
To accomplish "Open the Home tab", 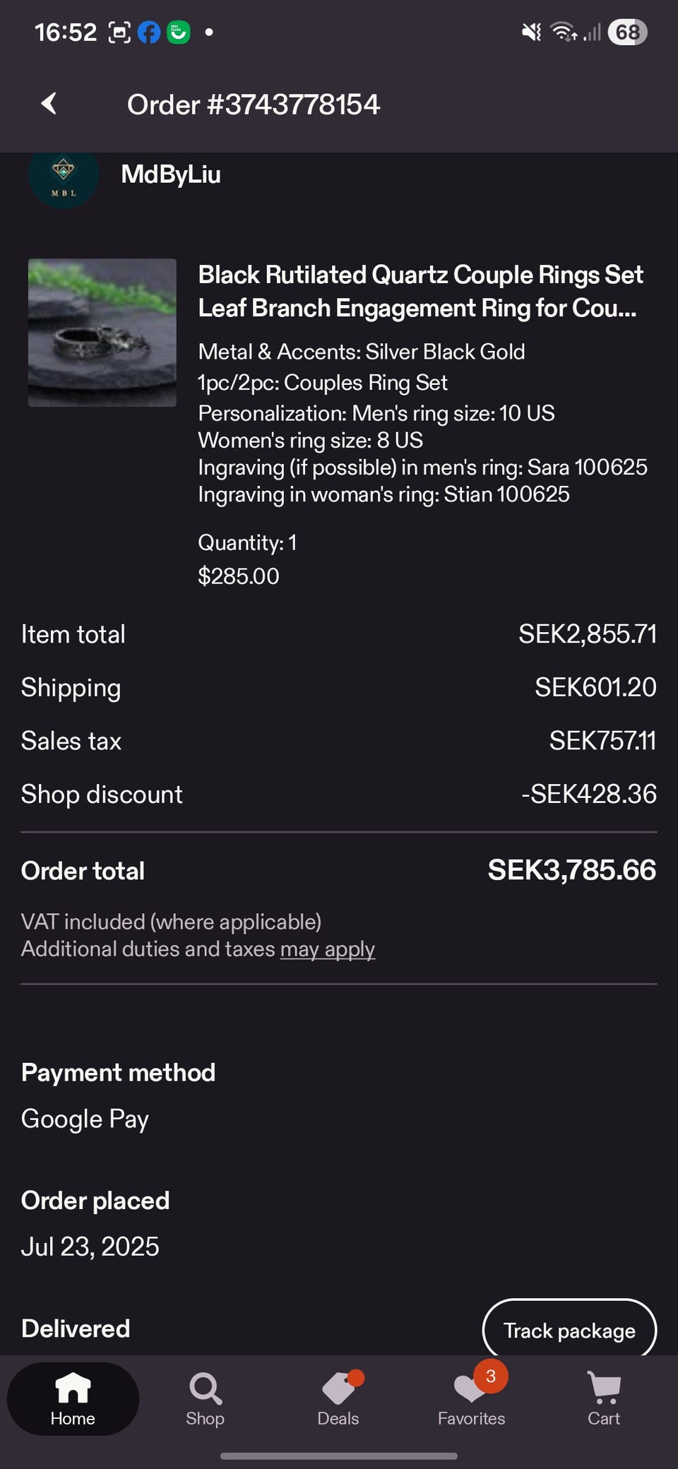I will click(73, 1399).
